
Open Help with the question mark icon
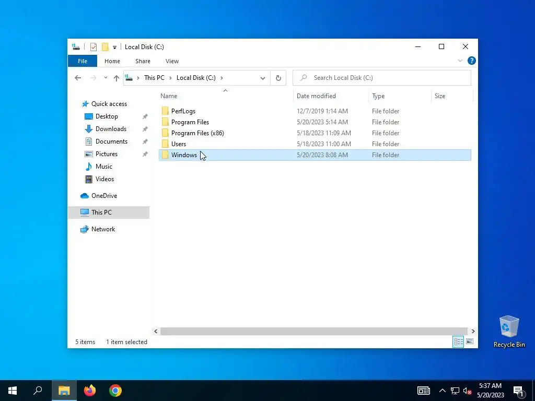point(472,61)
